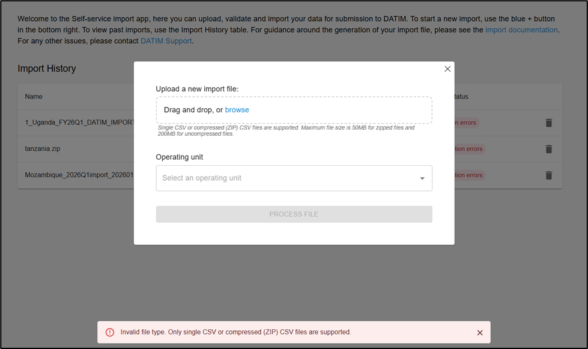The height and width of the screenshot is (349, 588).
Task: Click the browse link to choose a file
Action: click(237, 110)
